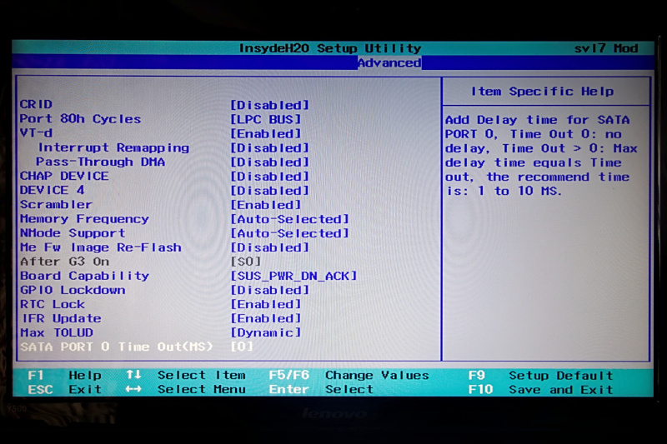
Task: Select Port 80h Cycles setting
Action: [80, 119]
